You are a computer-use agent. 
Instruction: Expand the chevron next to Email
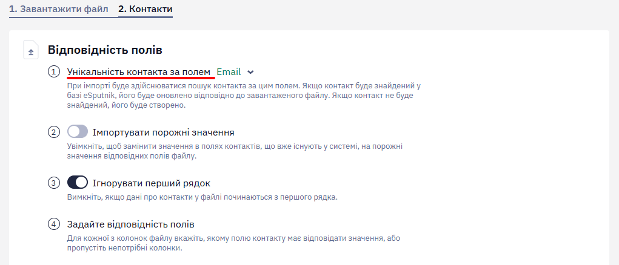250,72
